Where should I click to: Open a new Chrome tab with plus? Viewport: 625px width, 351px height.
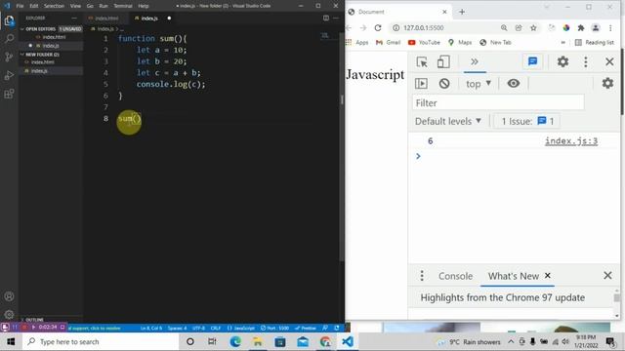[x=462, y=12]
